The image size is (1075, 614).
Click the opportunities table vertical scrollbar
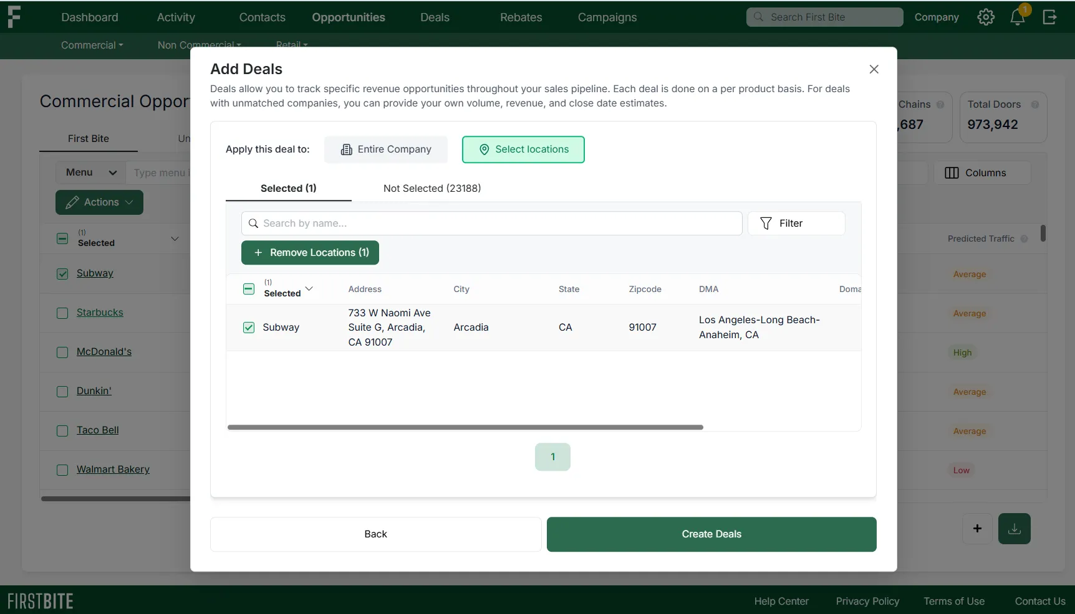pyautogui.click(x=1043, y=234)
